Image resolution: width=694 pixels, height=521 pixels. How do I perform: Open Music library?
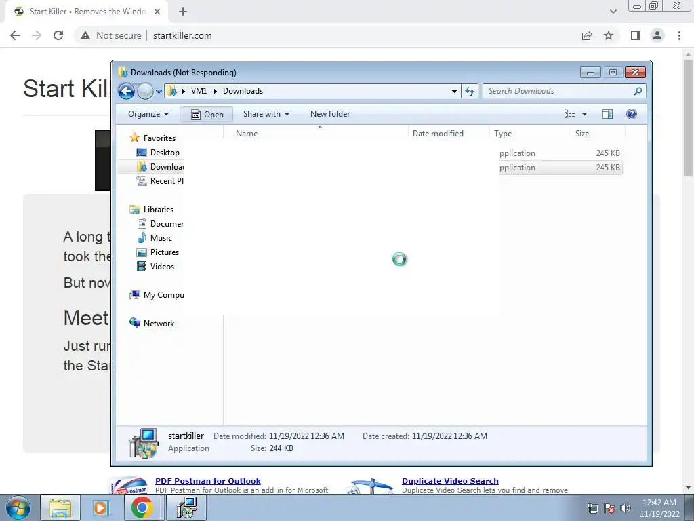(155, 238)
